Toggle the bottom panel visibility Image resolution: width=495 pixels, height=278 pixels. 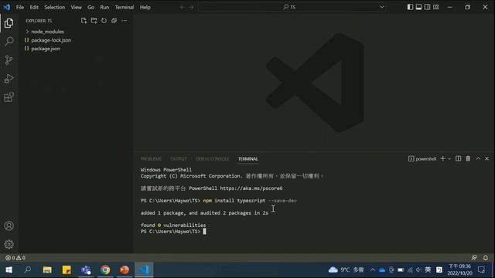[418, 7]
